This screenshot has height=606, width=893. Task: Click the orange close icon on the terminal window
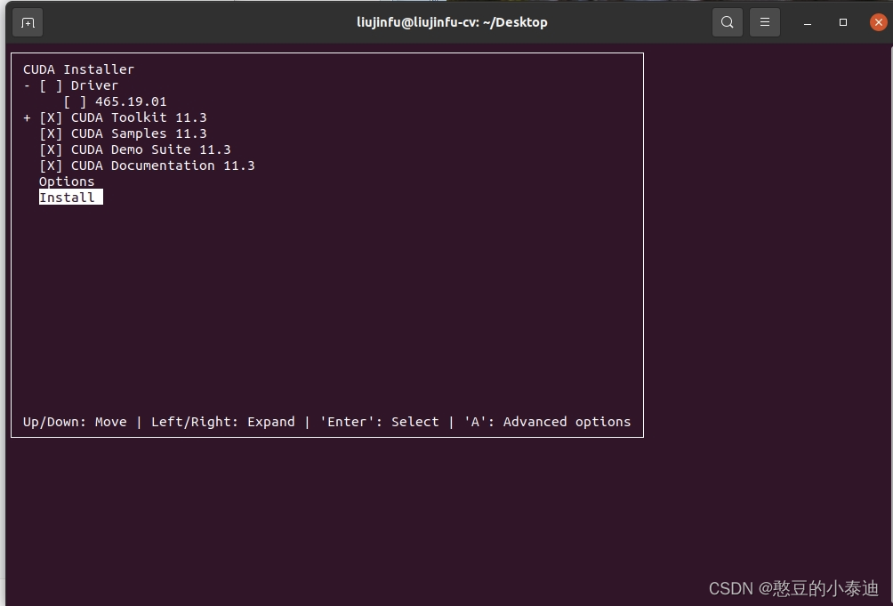click(x=879, y=22)
